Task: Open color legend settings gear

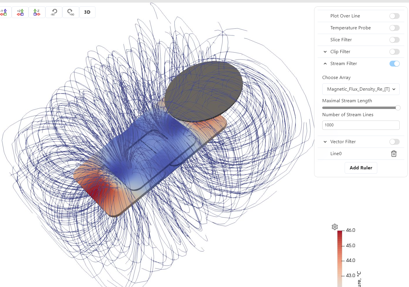Action: [x=335, y=227]
